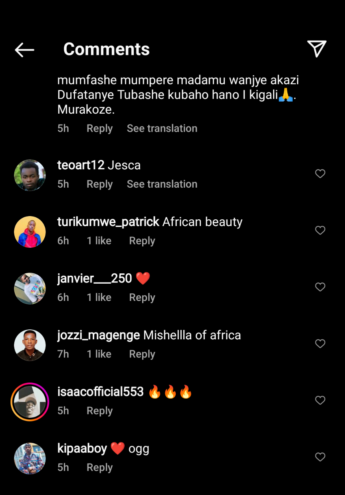The image size is (345, 495).
Task: Open janvier___250 username profile link
Action: coord(95,278)
